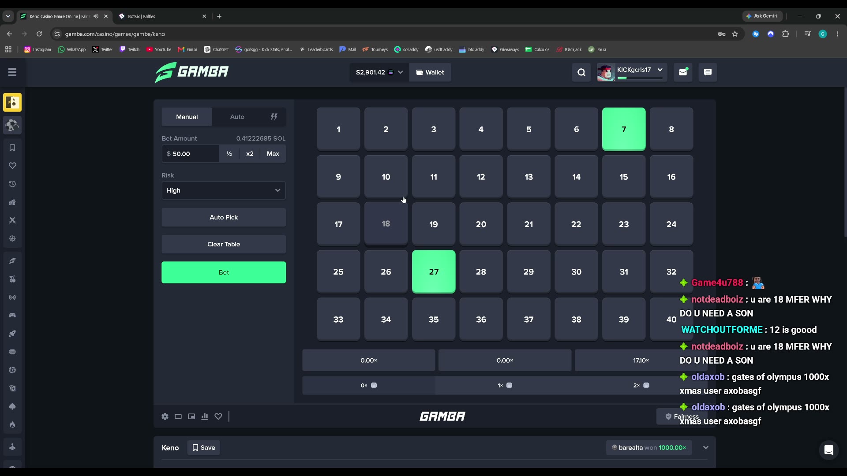Open the mail inbox icon
The width and height of the screenshot is (847, 476).
683,72
